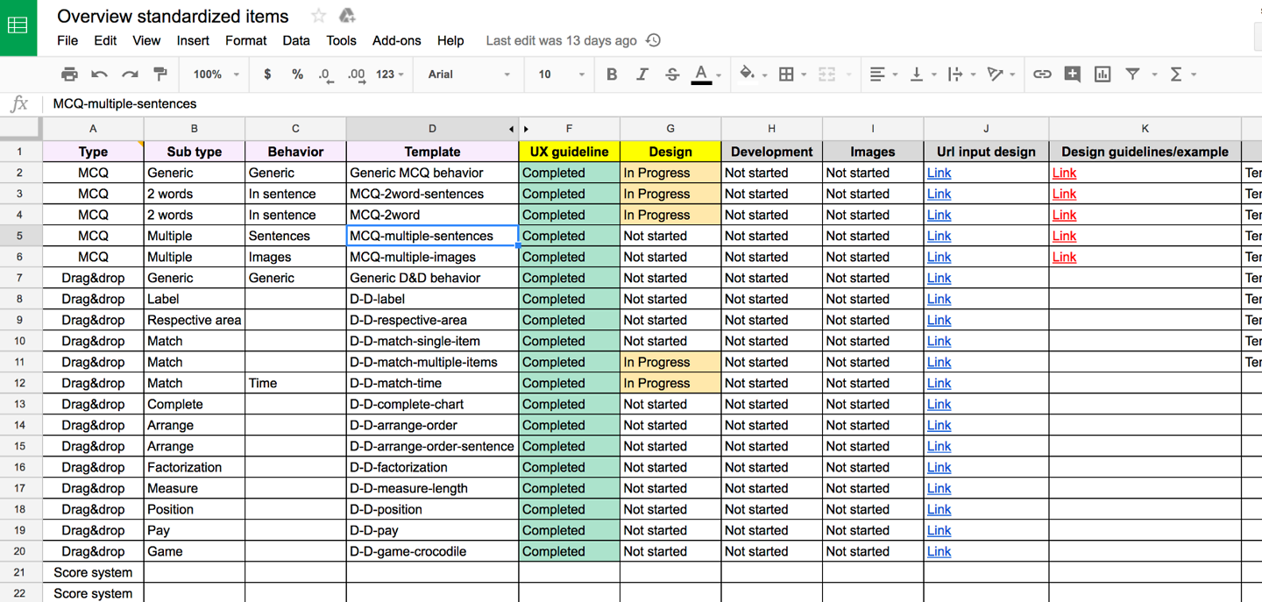
Task: Select 'In Progress' cell in row 11
Action: click(x=670, y=362)
